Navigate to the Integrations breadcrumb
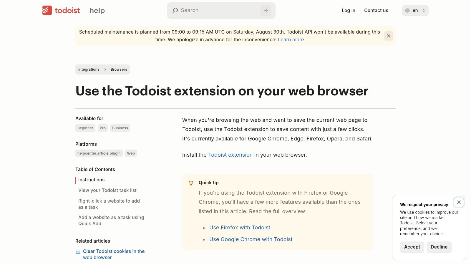Screen dimensions: 471x265 pos(89,69)
